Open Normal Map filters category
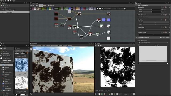 click(8, 84)
